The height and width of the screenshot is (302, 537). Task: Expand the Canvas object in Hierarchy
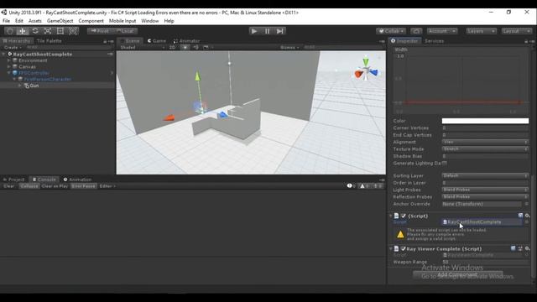9,66
